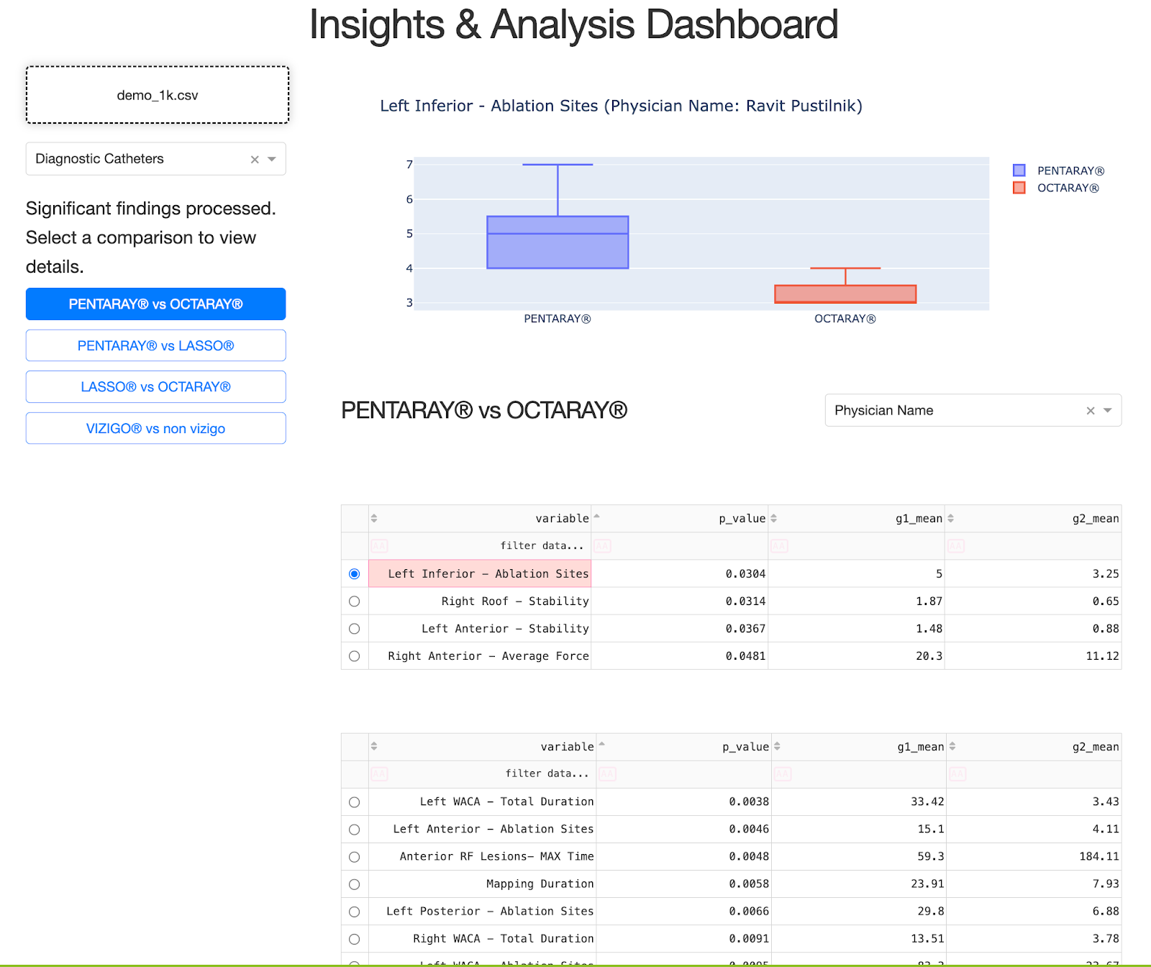The width and height of the screenshot is (1151, 967).
Task: Open LASSO® vs OCTARAY® comparison
Action: click(x=156, y=387)
